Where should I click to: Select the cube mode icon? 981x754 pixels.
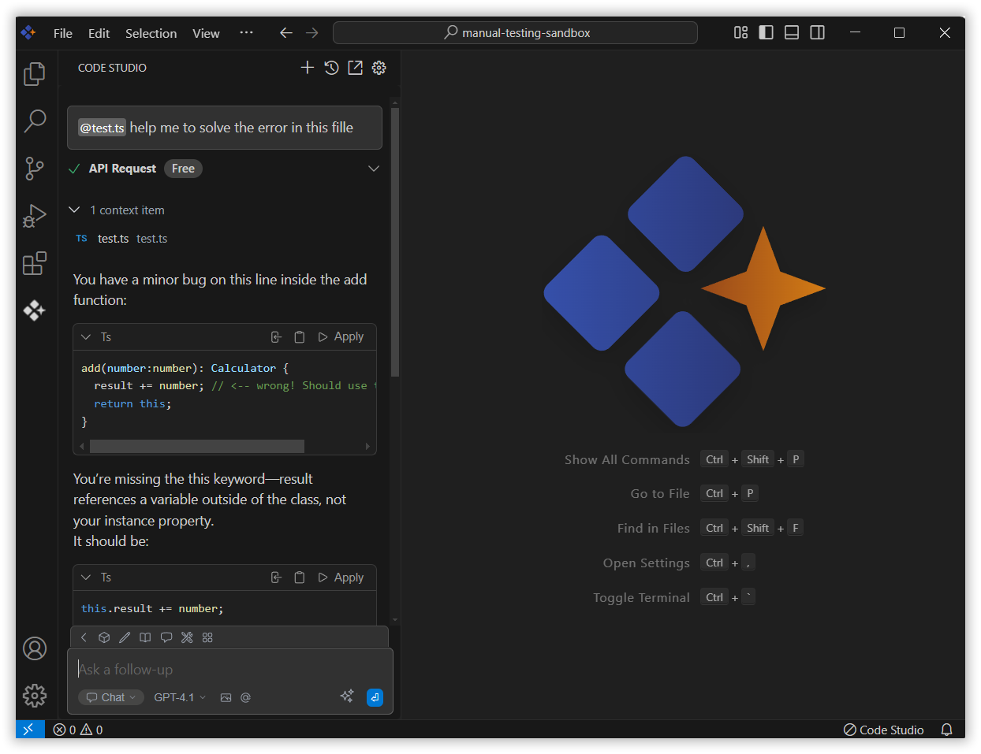click(104, 637)
